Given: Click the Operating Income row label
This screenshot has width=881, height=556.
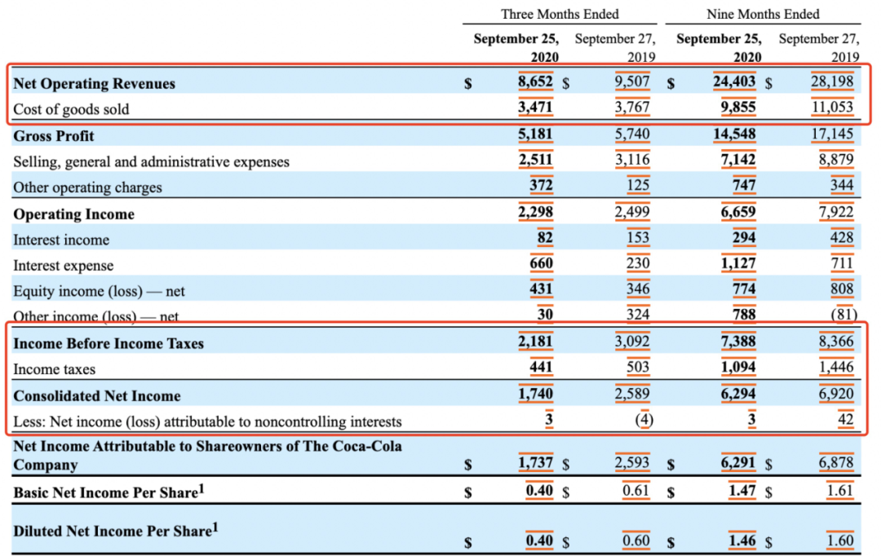Looking at the screenshot, I should click(x=73, y=214).
